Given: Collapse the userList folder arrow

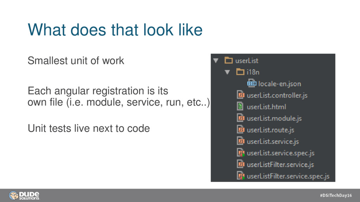Looking at the screenshot, I should click(216, 61).
